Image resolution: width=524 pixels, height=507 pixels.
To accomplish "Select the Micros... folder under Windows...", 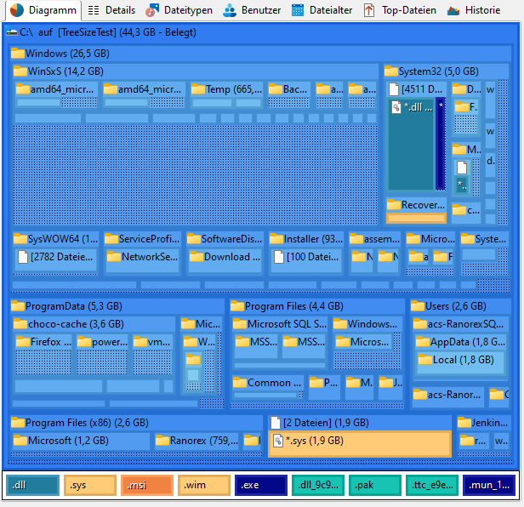I will pos(363,342).
